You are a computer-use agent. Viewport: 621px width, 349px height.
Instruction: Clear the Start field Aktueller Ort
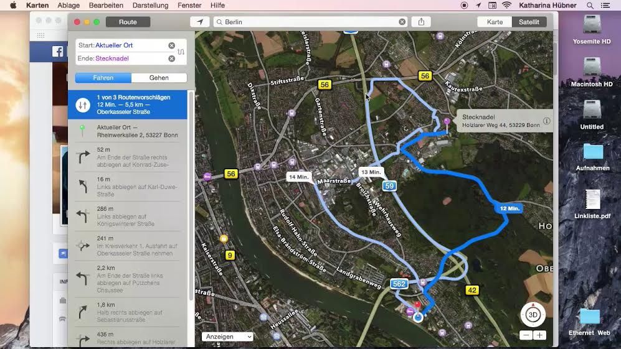[x=171, y=45]
